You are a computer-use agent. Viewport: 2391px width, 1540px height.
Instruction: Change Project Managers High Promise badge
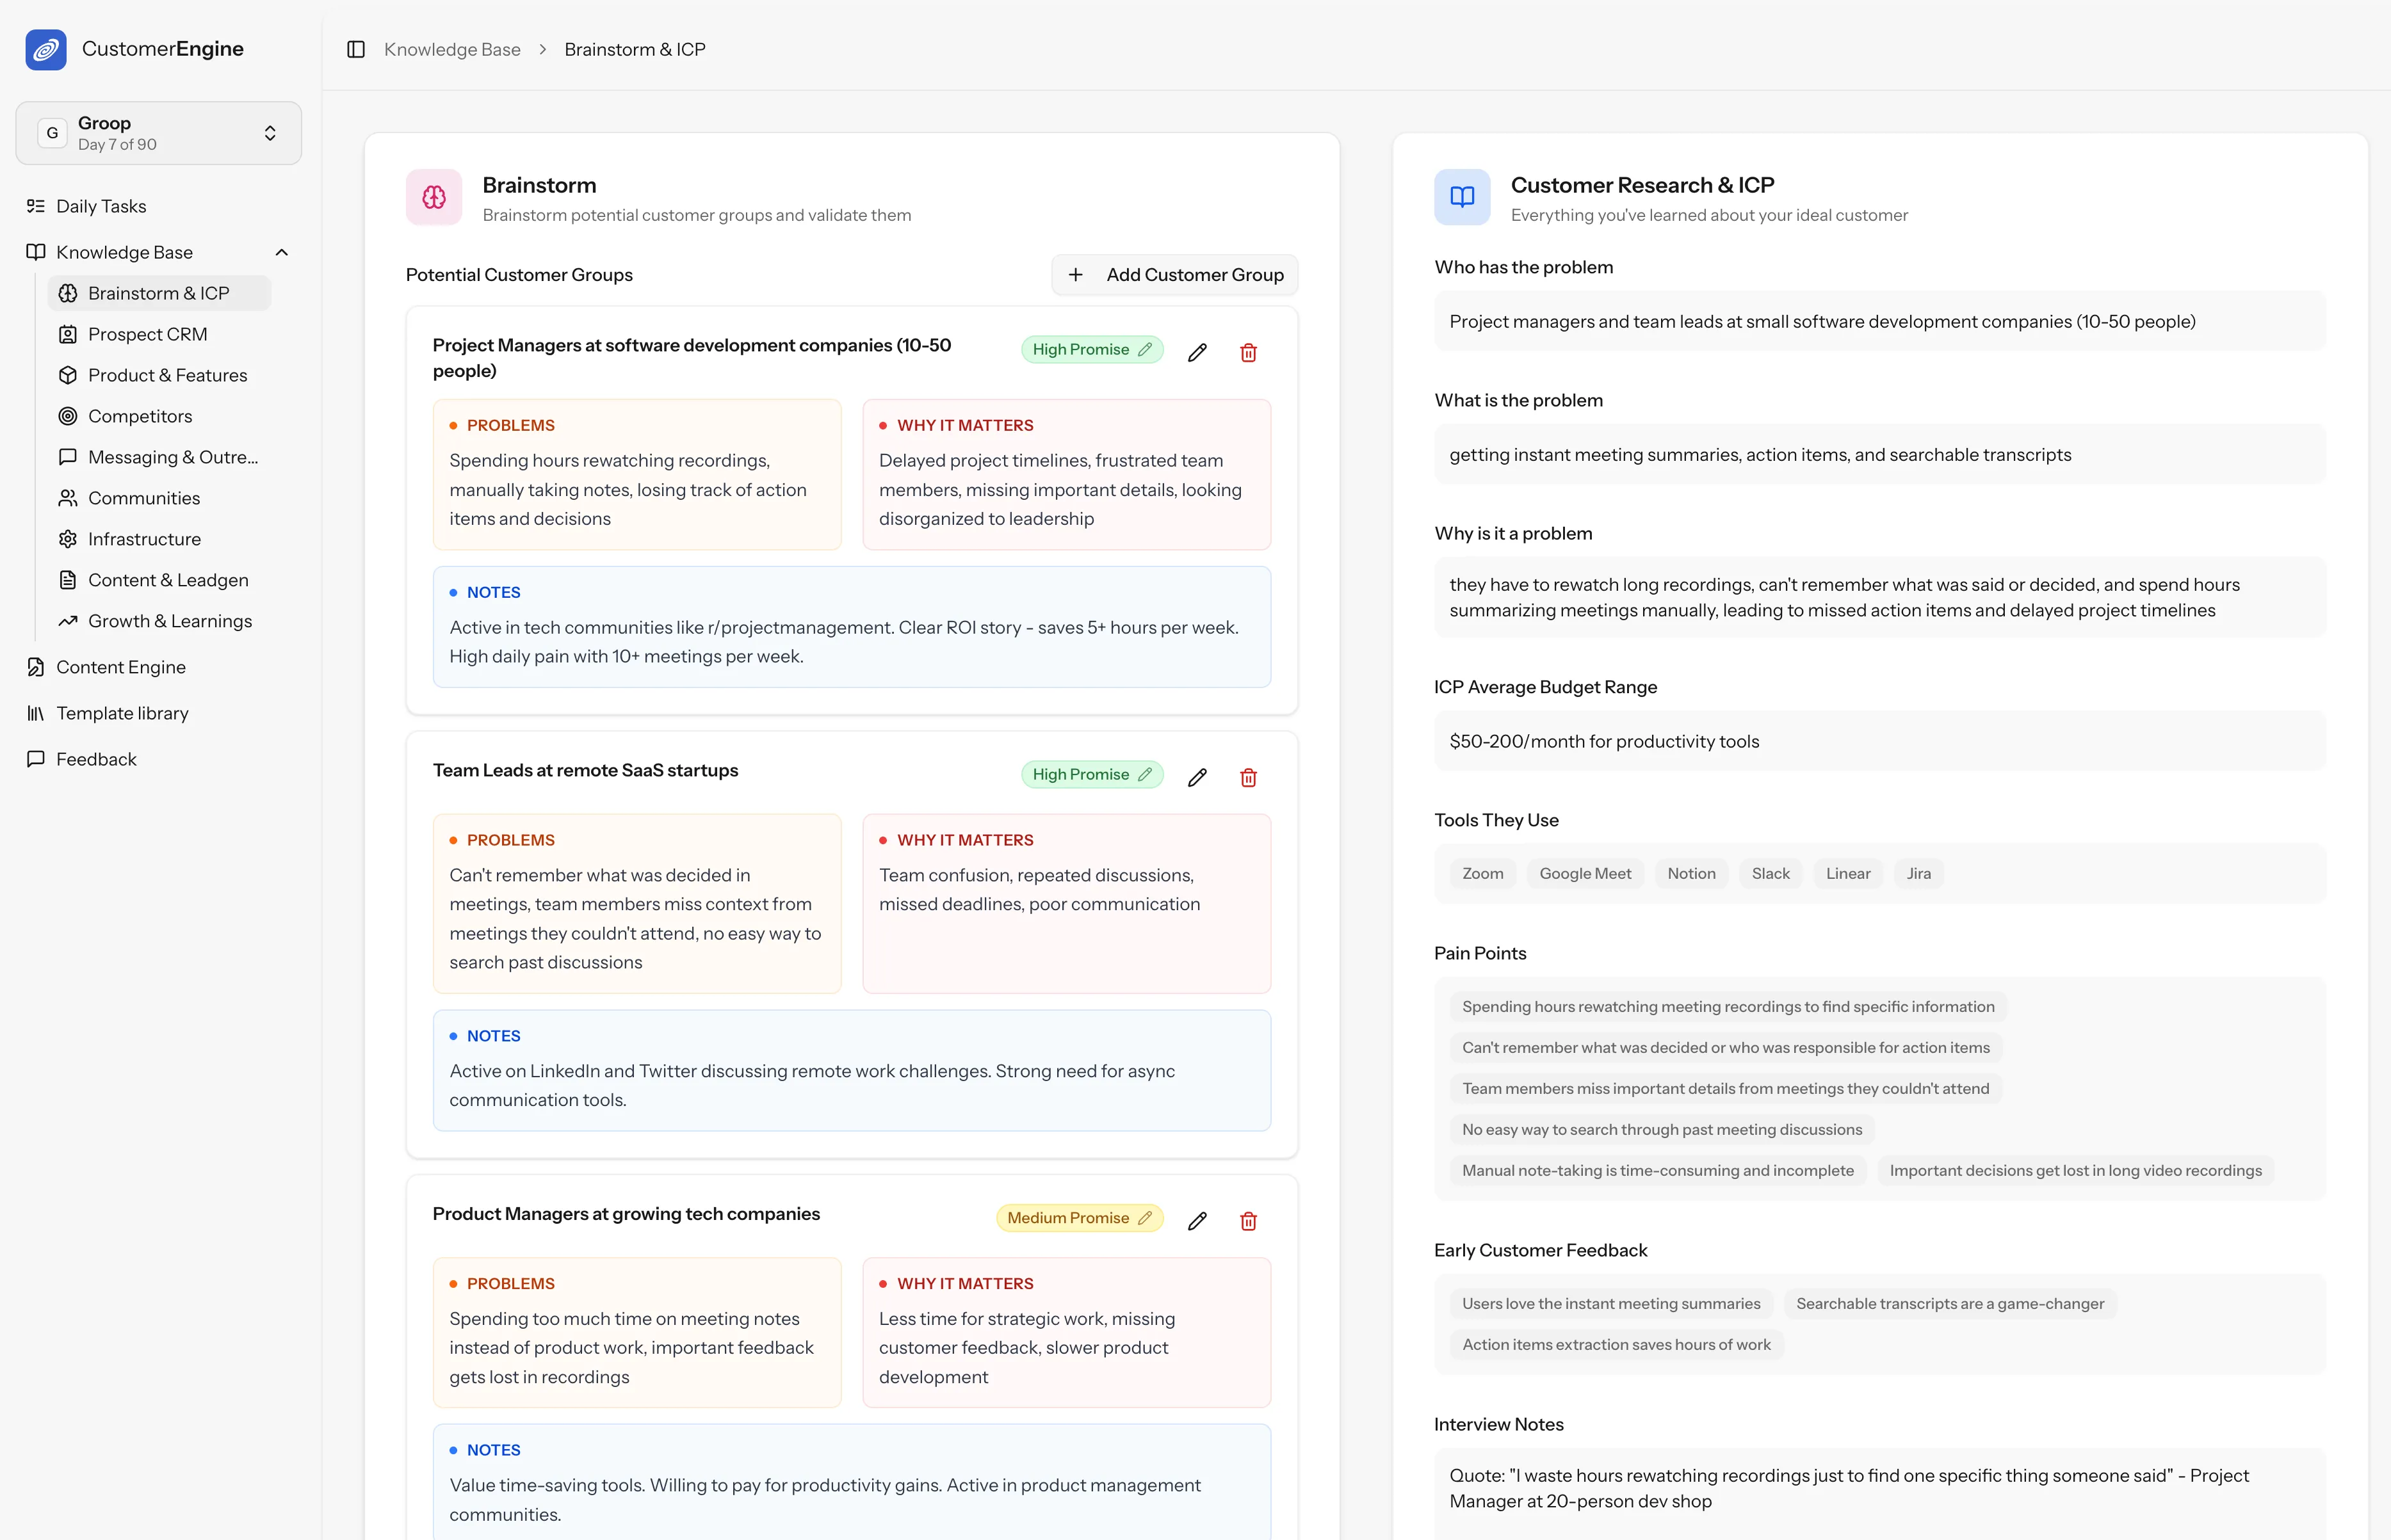(1090, 349)
